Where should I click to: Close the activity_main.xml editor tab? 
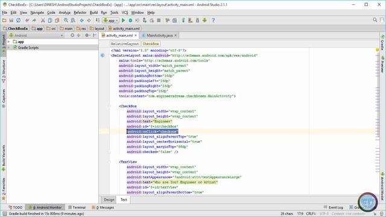(135, 36)
